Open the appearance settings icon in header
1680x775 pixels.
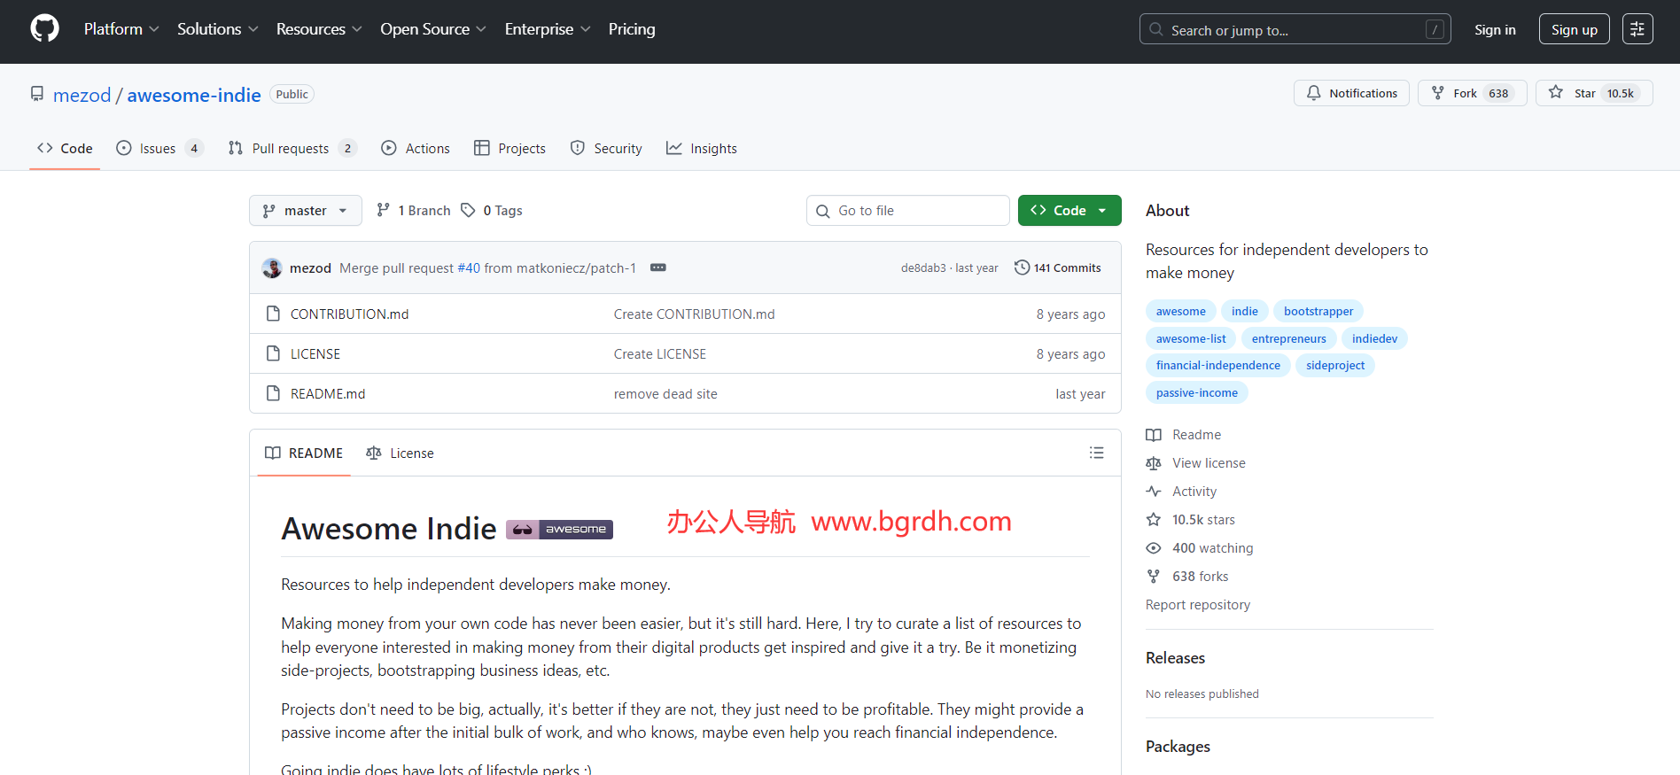coord(1637,29)
